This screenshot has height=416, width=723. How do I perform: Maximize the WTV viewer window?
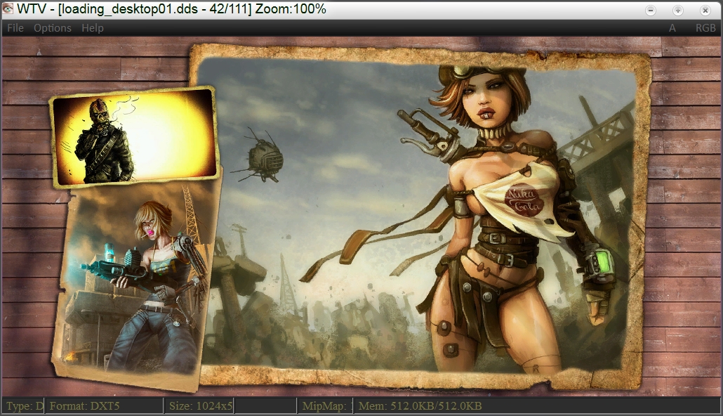click(677, 10)
